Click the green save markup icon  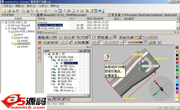(x=56, y=42)
